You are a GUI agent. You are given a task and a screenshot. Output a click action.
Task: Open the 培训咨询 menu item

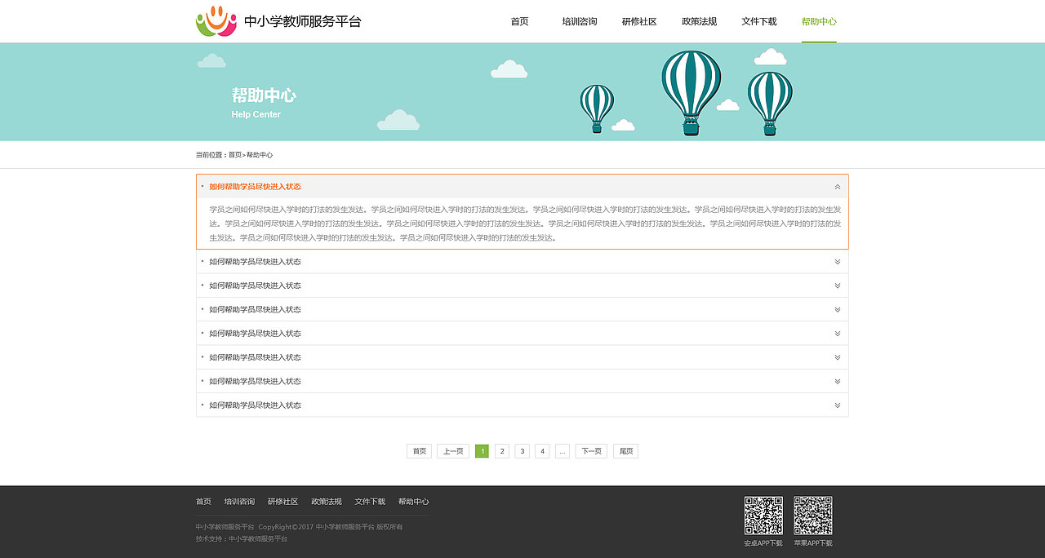[580, 21]
